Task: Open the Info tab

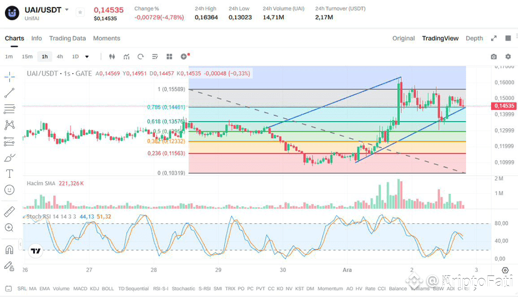Action: point(37,38)
